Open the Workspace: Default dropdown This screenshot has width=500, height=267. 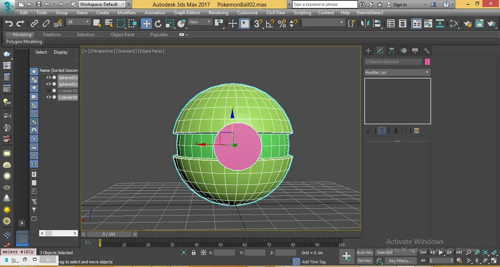102,4
